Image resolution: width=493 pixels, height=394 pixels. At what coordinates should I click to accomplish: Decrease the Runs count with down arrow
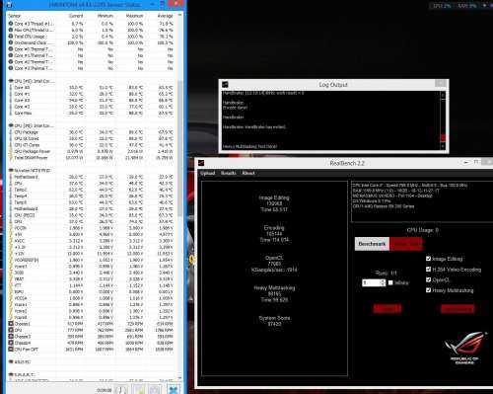(x=383, y=284)
